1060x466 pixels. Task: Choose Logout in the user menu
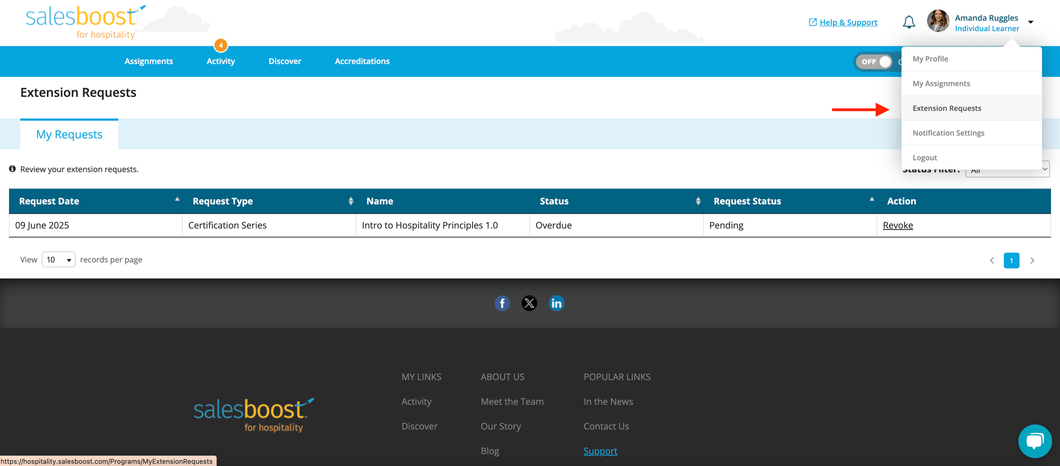coord(924,158)
